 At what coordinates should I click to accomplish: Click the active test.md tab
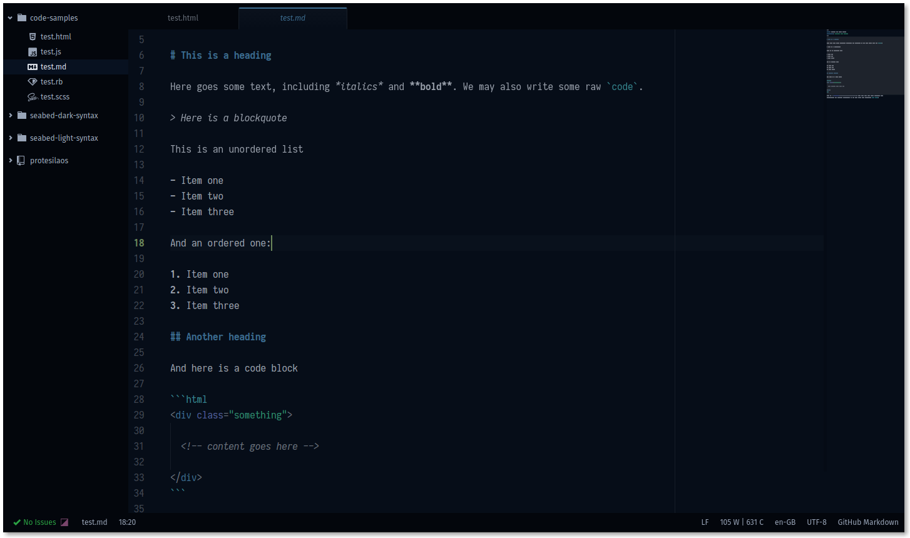(x=293, y=18)
